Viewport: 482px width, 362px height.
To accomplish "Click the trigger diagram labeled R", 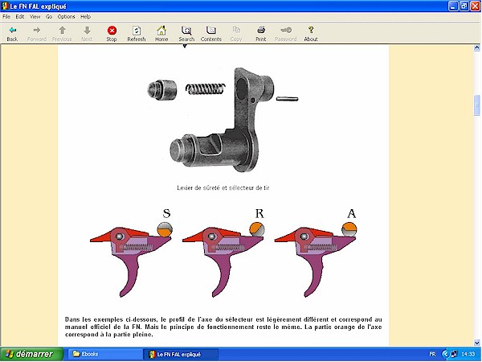I will click(223, 253).
